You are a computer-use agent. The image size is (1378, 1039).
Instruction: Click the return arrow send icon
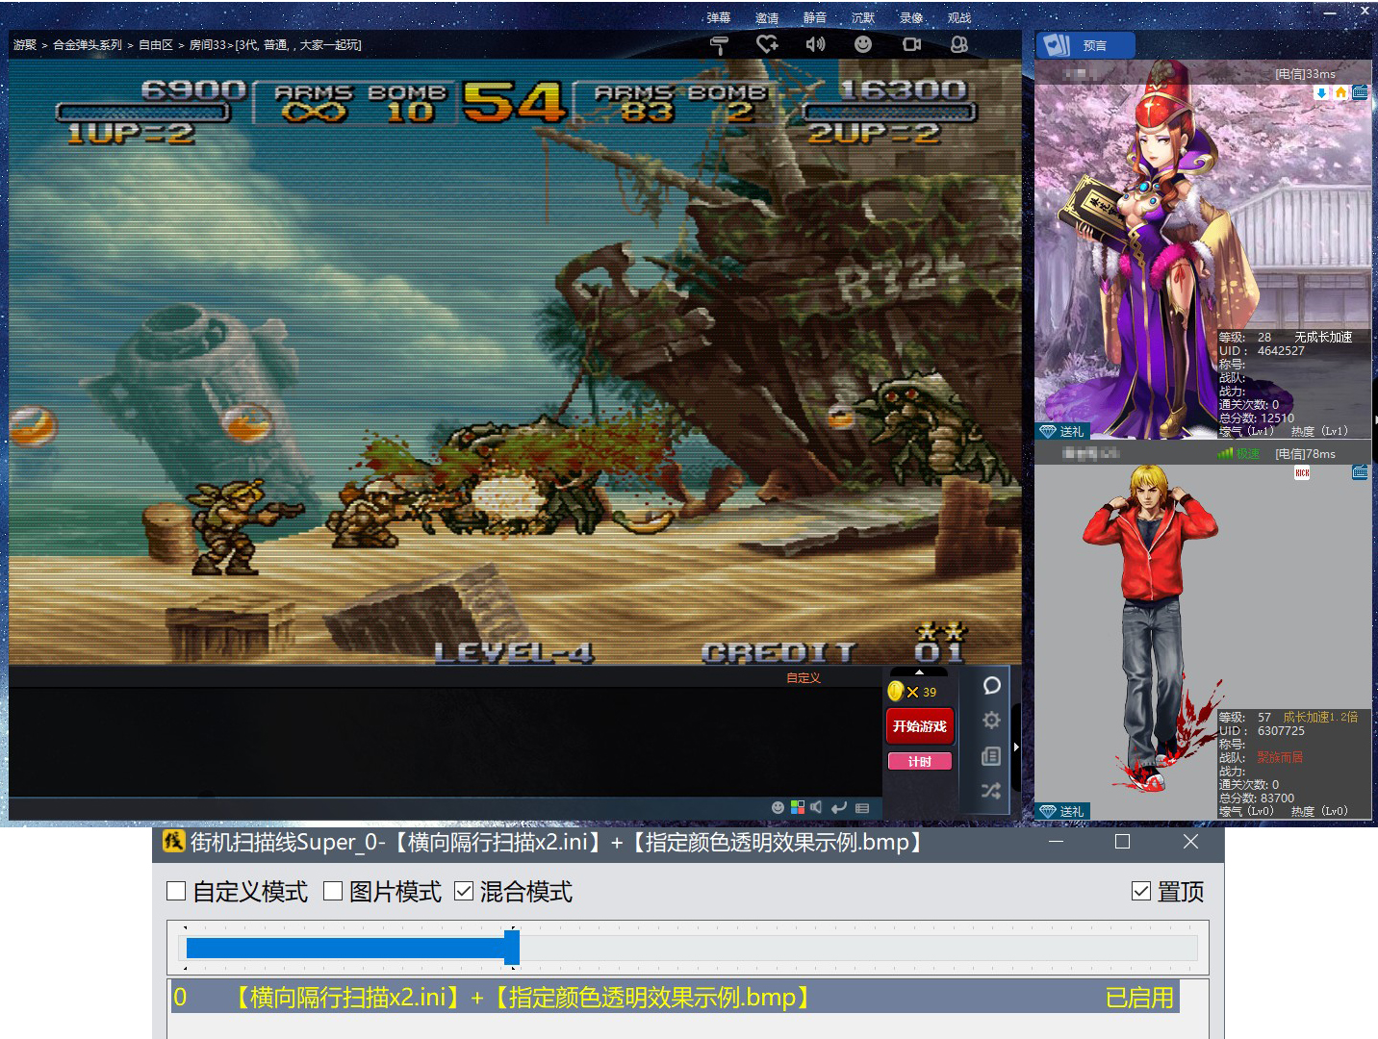(x=839, y=808)
